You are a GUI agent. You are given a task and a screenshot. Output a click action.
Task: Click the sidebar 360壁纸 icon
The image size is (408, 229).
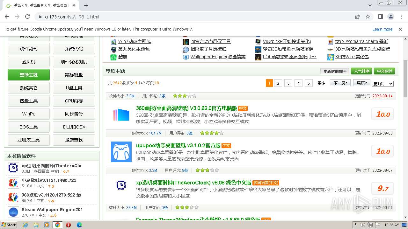click(x=13, y=198)
